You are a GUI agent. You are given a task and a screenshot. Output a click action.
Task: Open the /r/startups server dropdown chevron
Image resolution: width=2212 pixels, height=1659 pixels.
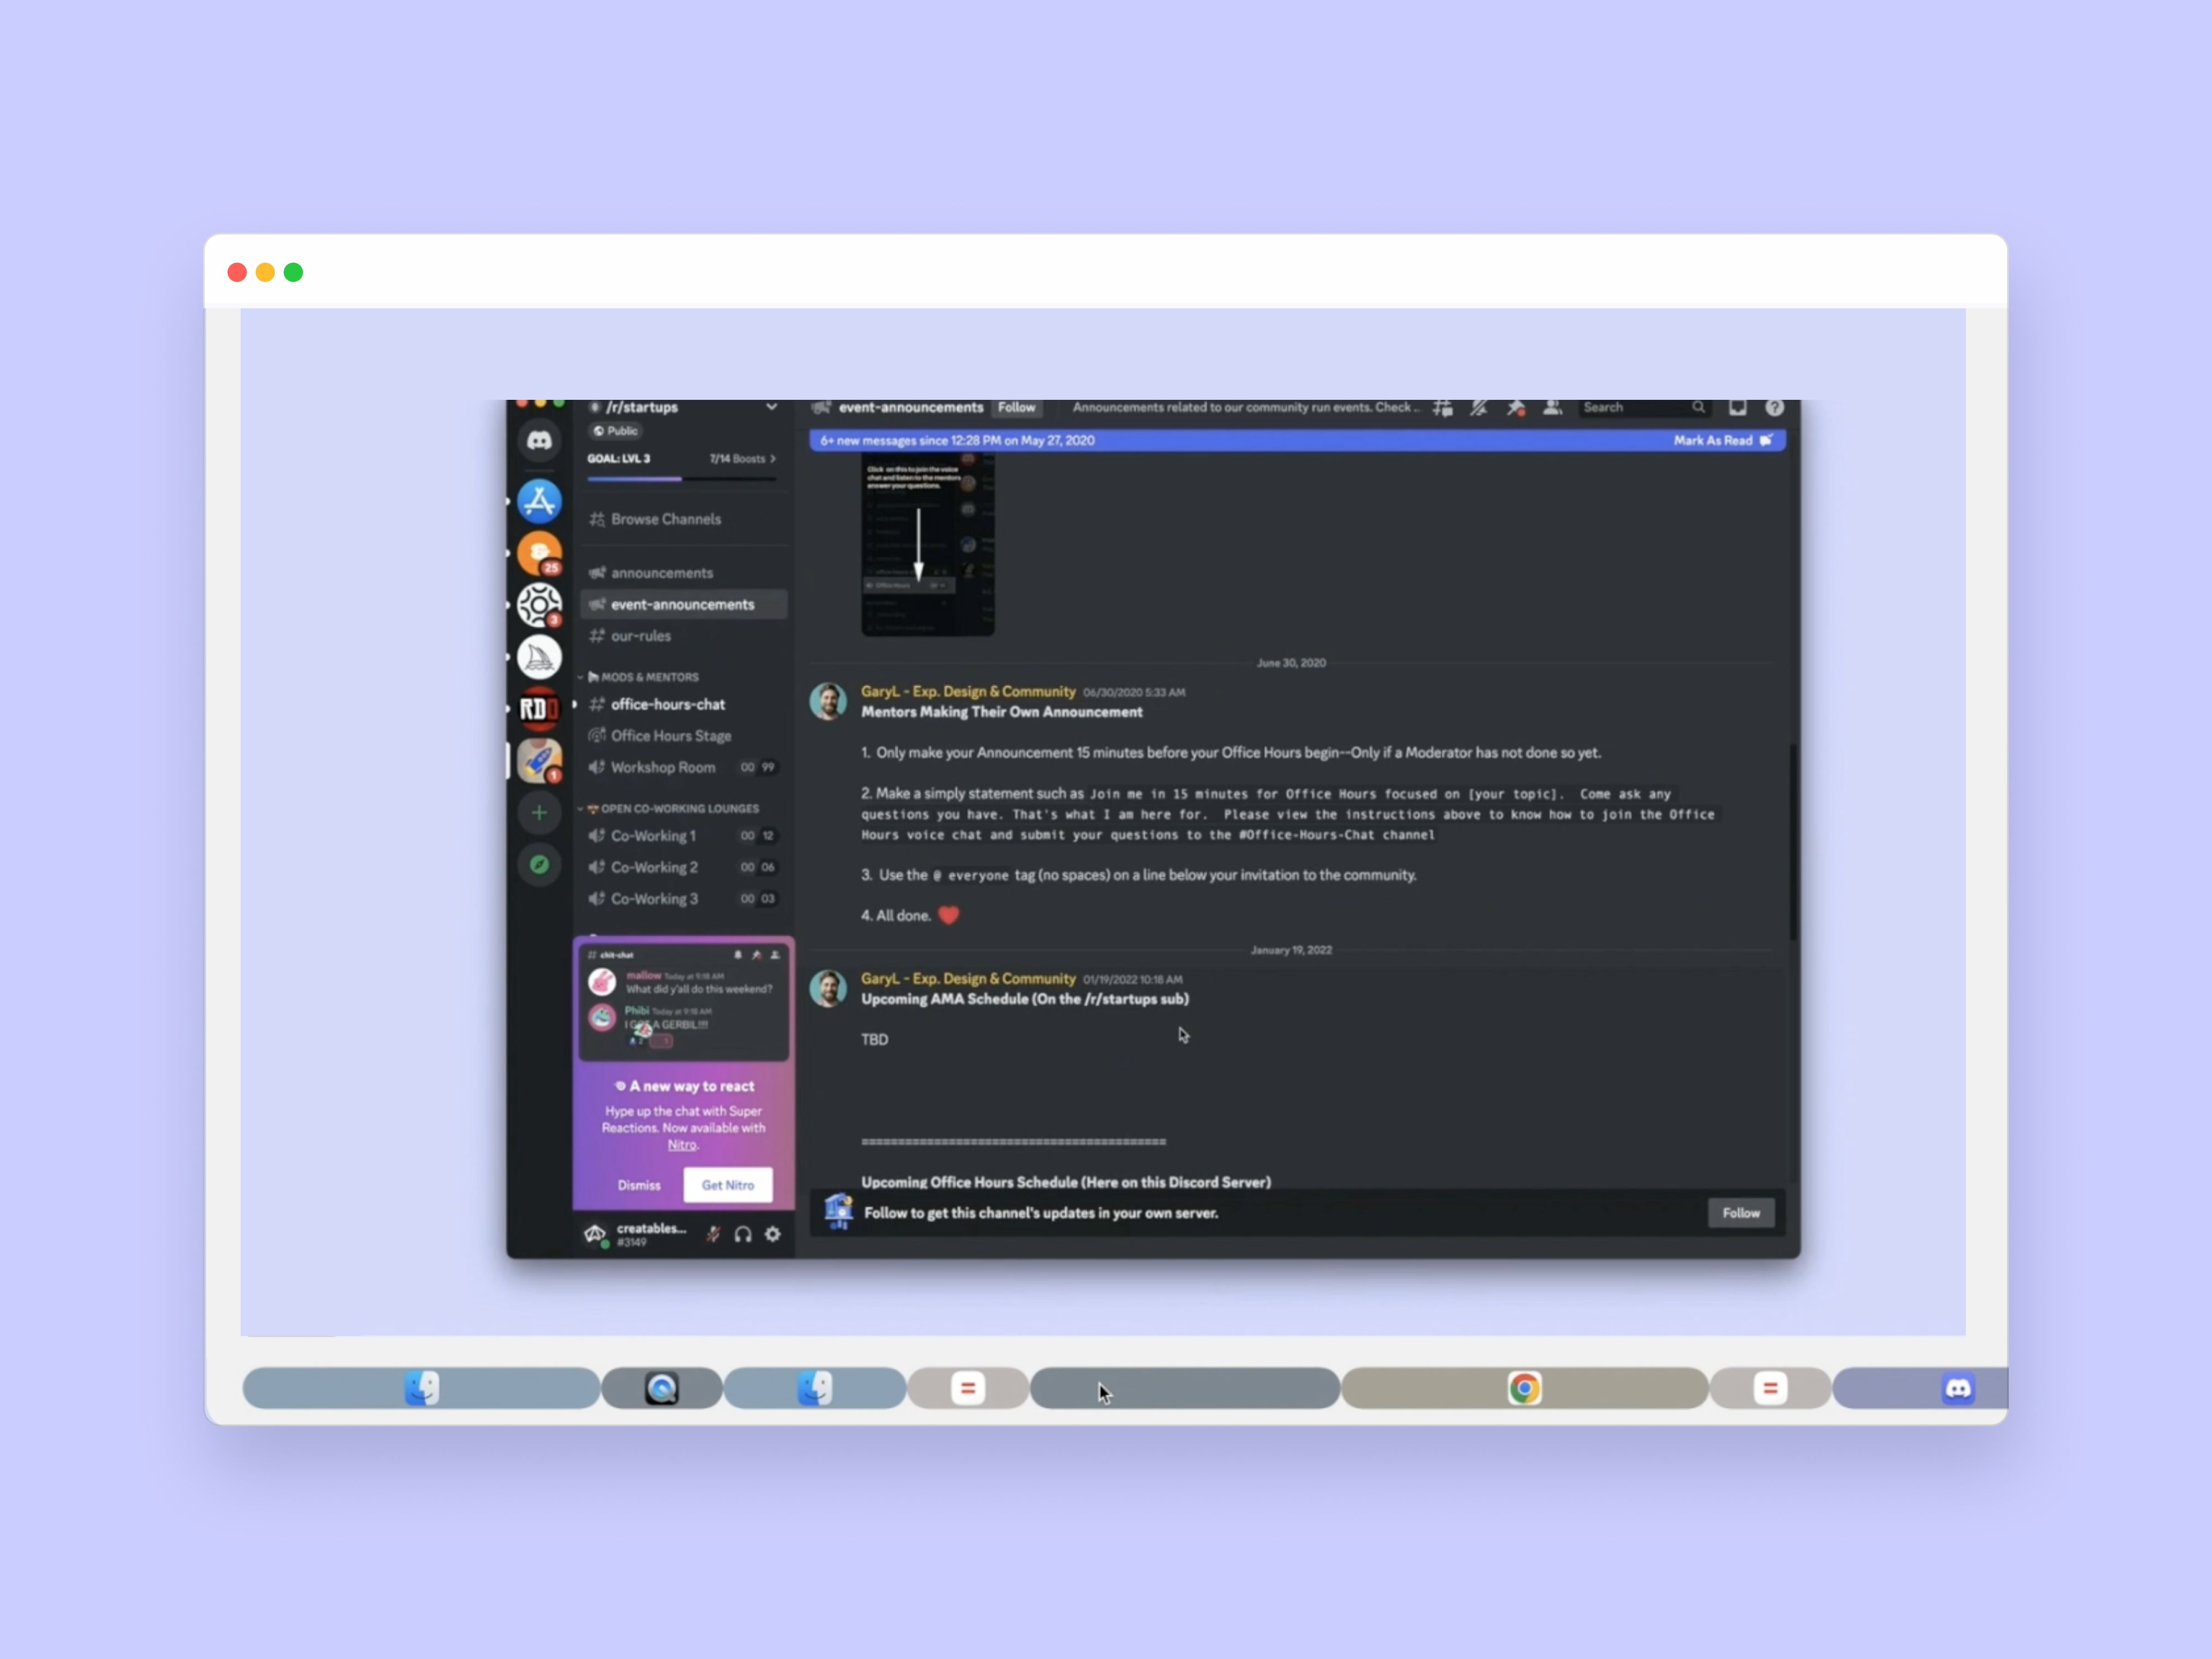click(x=771, y=407)
